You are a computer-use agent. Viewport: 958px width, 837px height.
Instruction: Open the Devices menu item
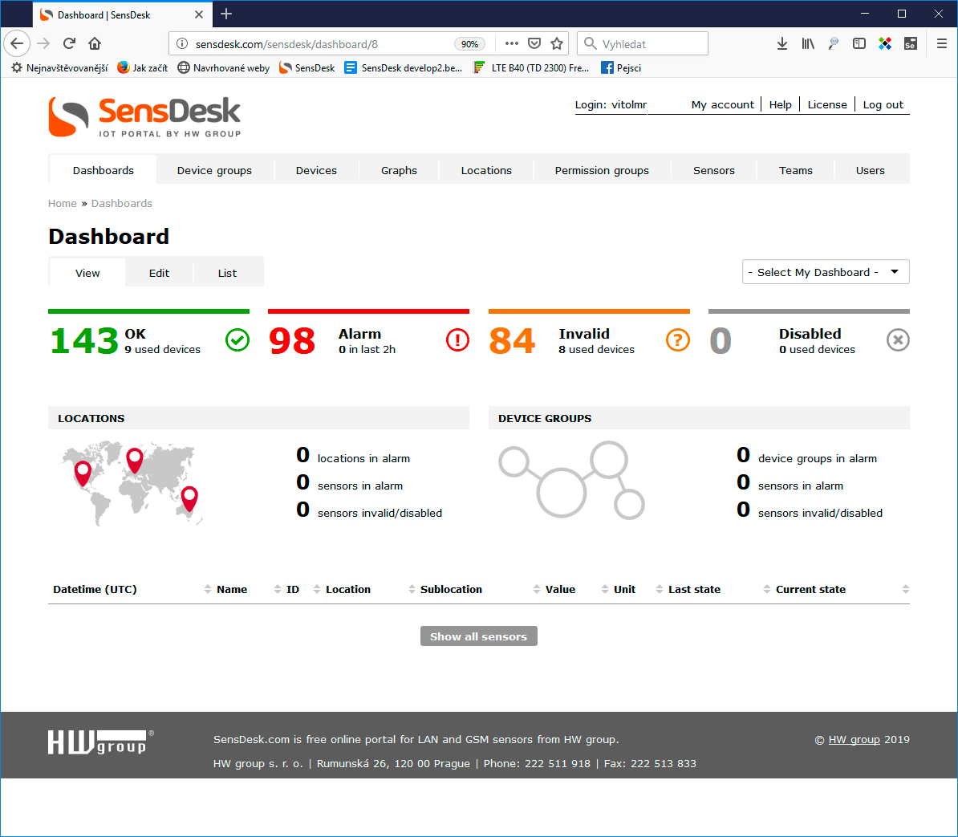tap(316, 170)
